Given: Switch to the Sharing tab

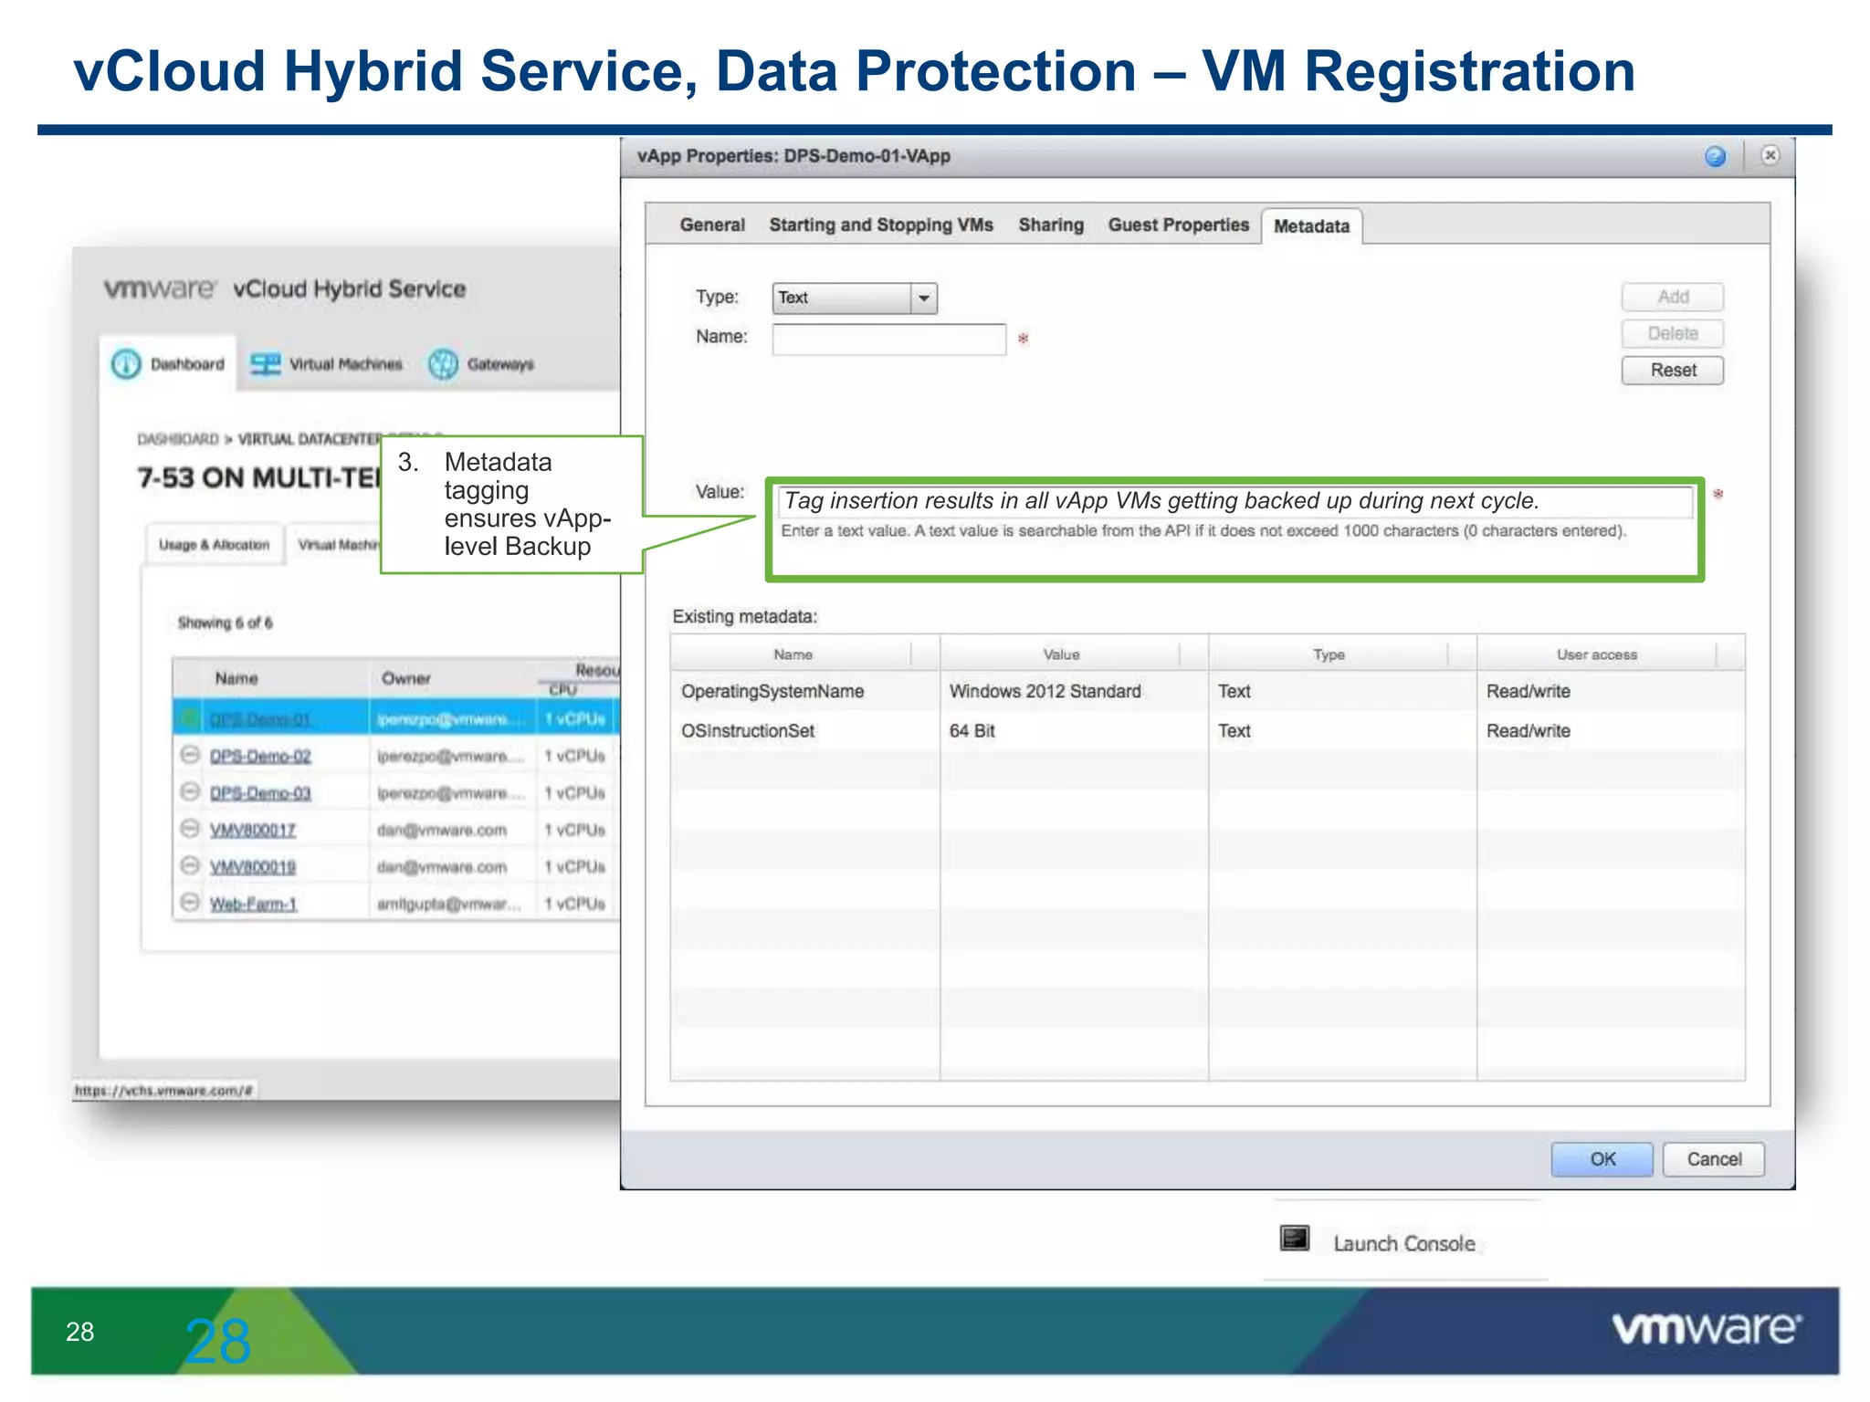Looking at the screenshot, I should 1051,225.
